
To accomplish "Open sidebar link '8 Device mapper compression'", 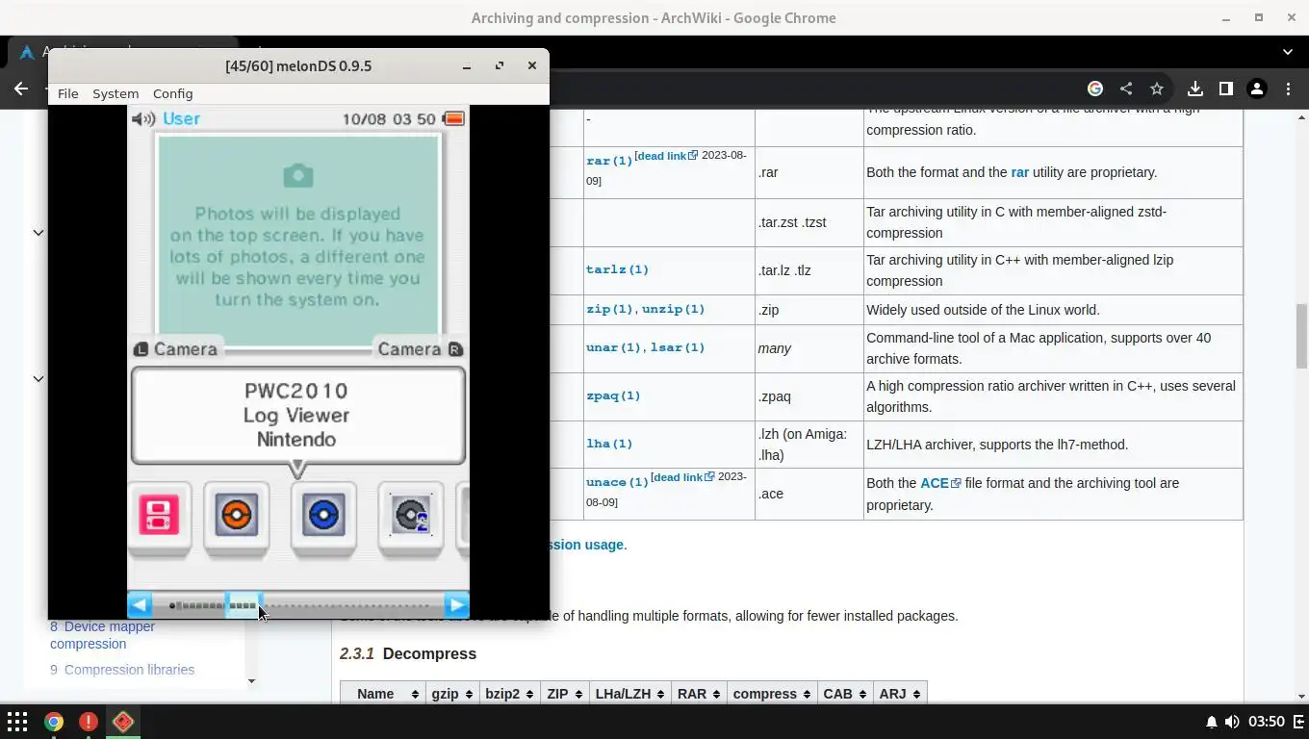I will pyautogui.click(x=102, y=635).
